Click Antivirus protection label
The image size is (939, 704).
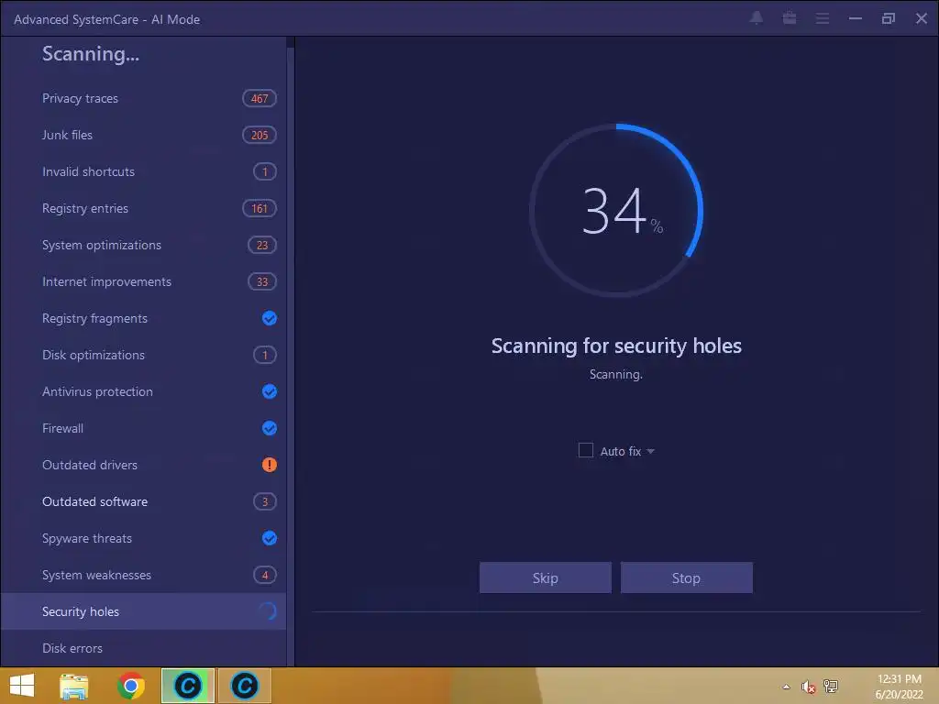(x=97, y=391)
